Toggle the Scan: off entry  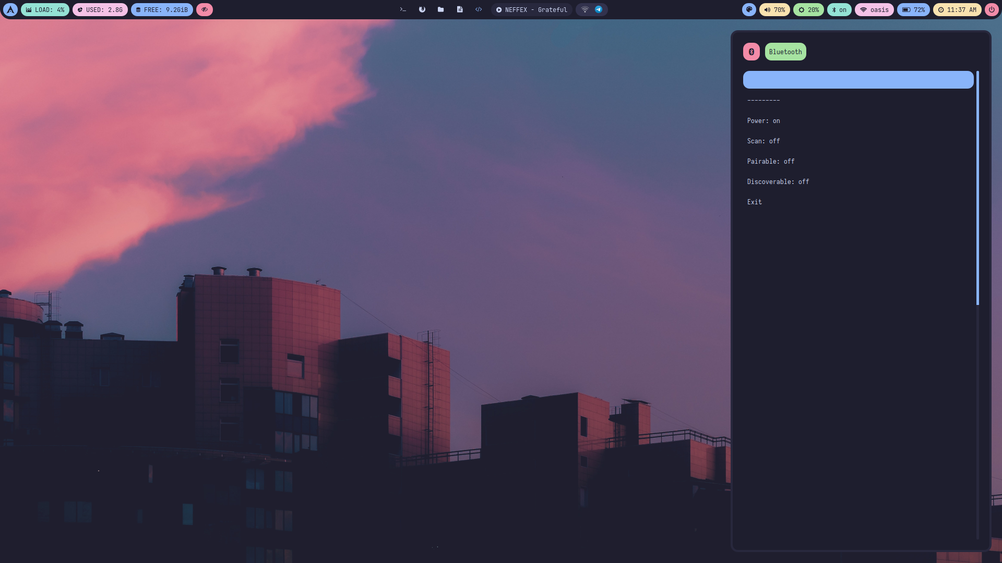click(x=764, y=141)
